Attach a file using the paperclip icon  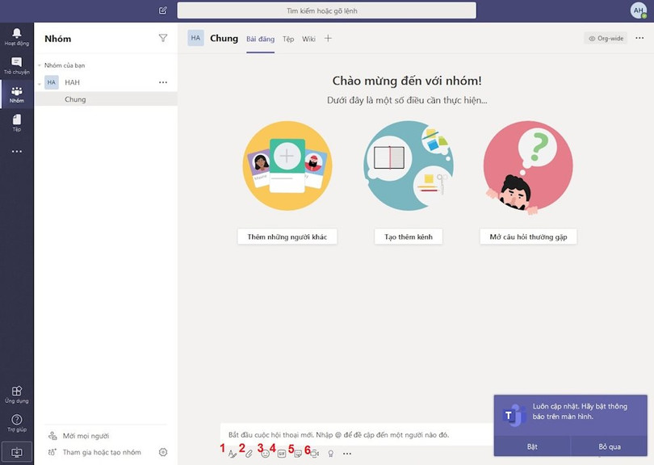[x=249, y=454]
